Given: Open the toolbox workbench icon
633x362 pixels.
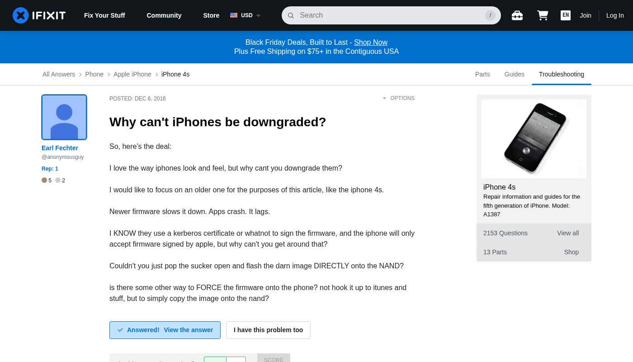Looking at the screenshot, I should 517,15.
